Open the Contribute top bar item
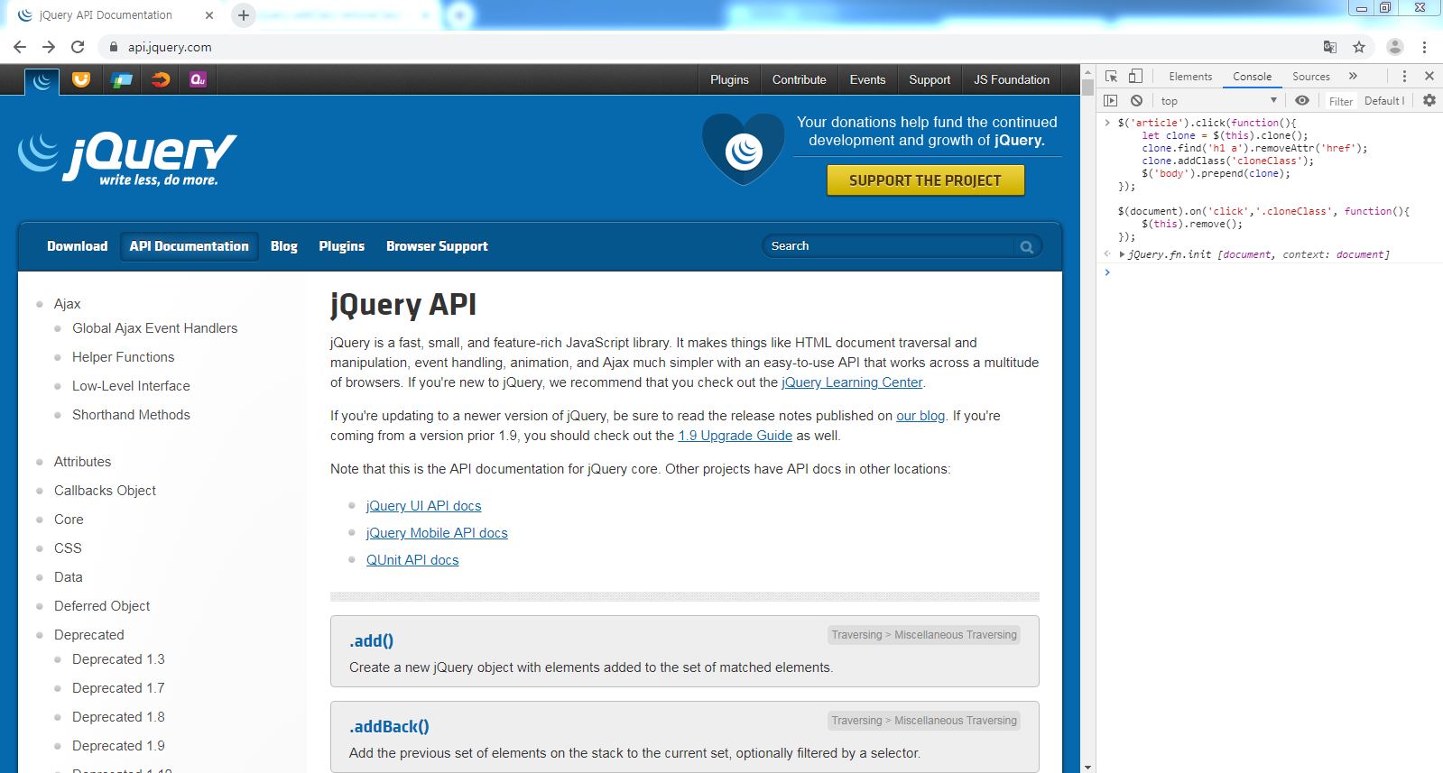Screen dimensions: 1443x773 799,79
